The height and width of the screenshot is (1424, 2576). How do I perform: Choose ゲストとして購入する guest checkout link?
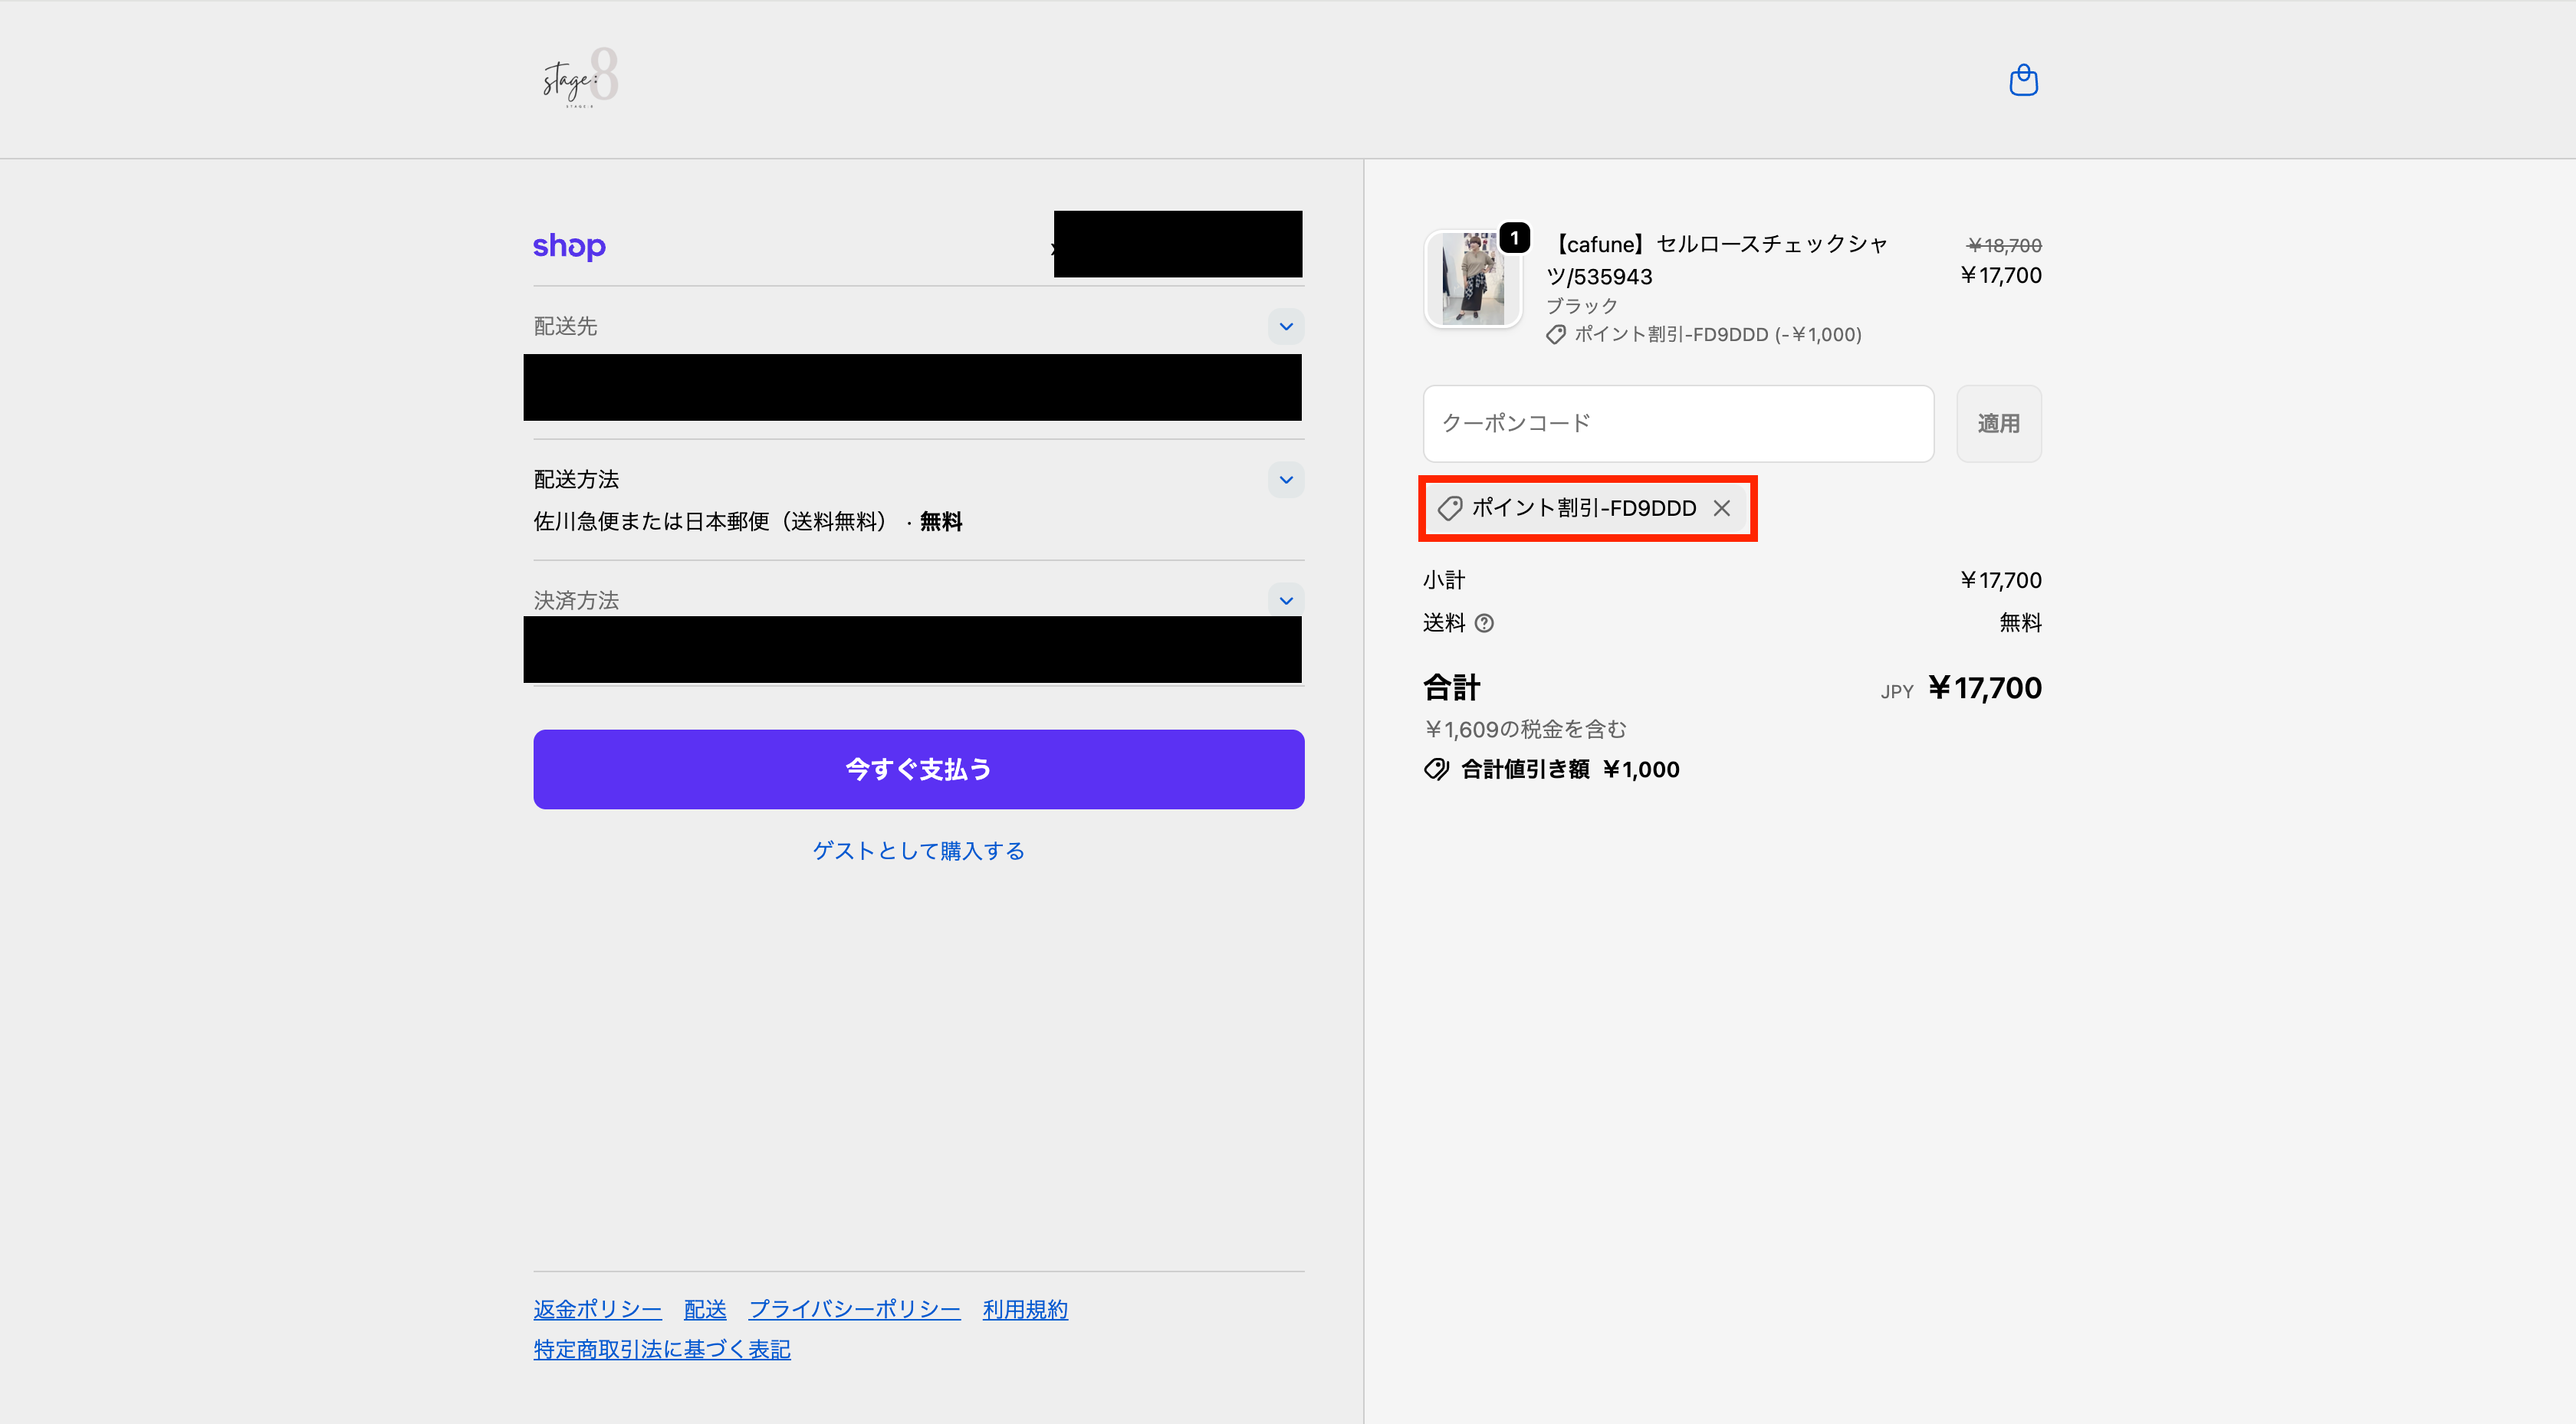918,851
